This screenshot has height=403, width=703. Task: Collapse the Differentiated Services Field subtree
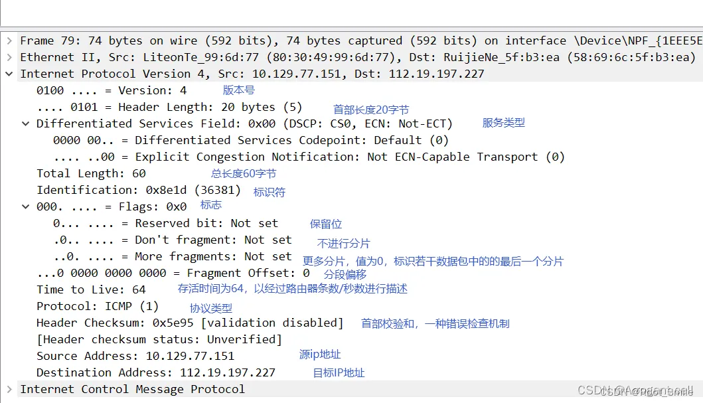coord(25,123)
